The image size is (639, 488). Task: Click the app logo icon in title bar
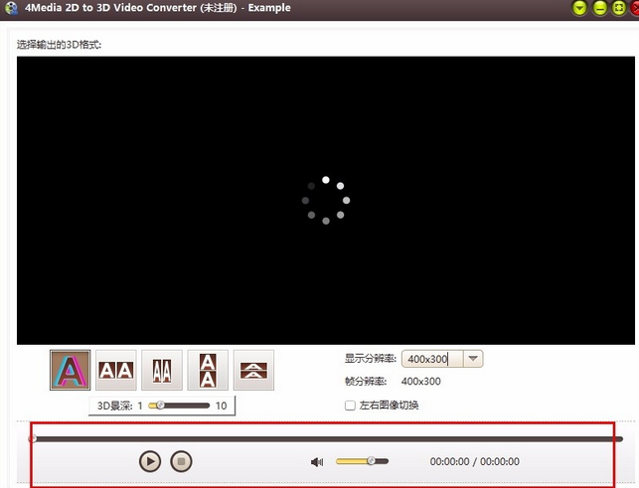tap(11, 8)
